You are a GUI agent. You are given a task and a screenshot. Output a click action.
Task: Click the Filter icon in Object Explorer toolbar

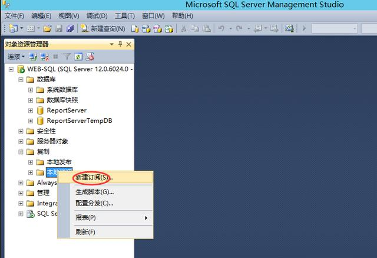click(x=67, y=57)
